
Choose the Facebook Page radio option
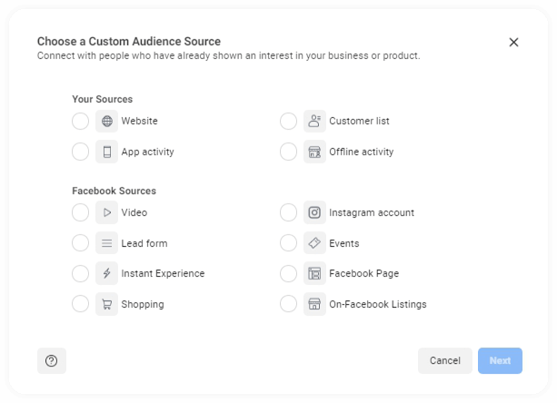click(288, 273)
